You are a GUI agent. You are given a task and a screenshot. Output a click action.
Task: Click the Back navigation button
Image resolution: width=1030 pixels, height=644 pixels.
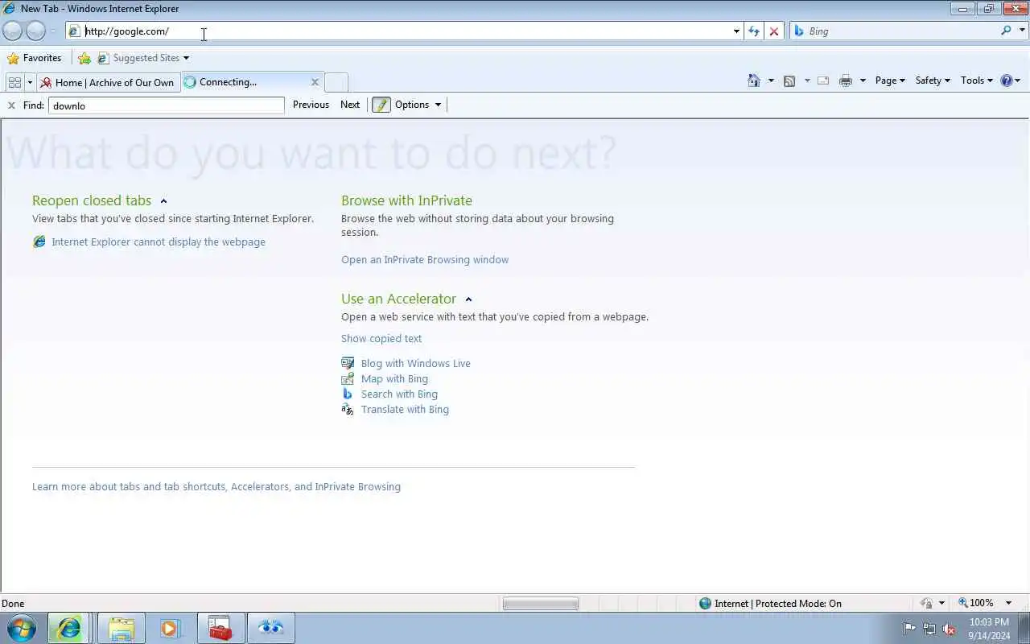pos(13,31)
